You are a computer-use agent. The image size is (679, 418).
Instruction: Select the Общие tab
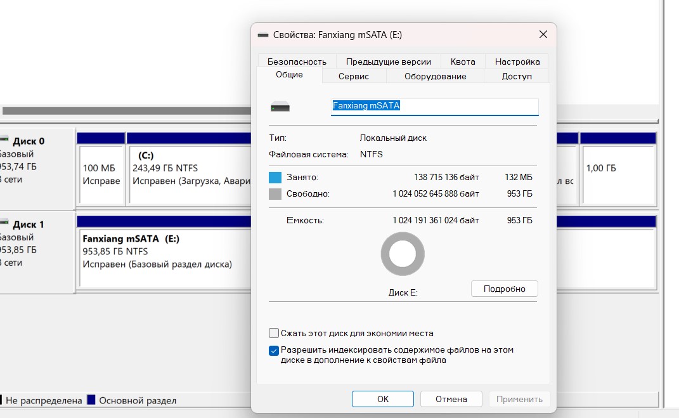(289, 74)
